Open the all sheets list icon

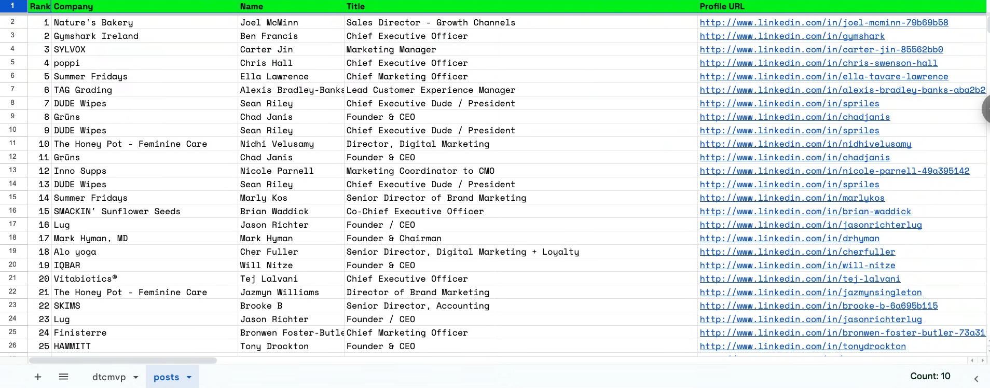[x=63, y=377]
